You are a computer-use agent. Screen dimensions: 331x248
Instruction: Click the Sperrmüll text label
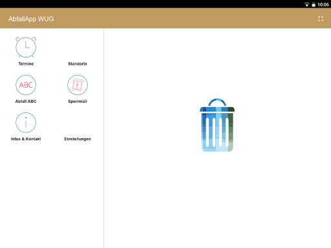(x=78, y=101)
